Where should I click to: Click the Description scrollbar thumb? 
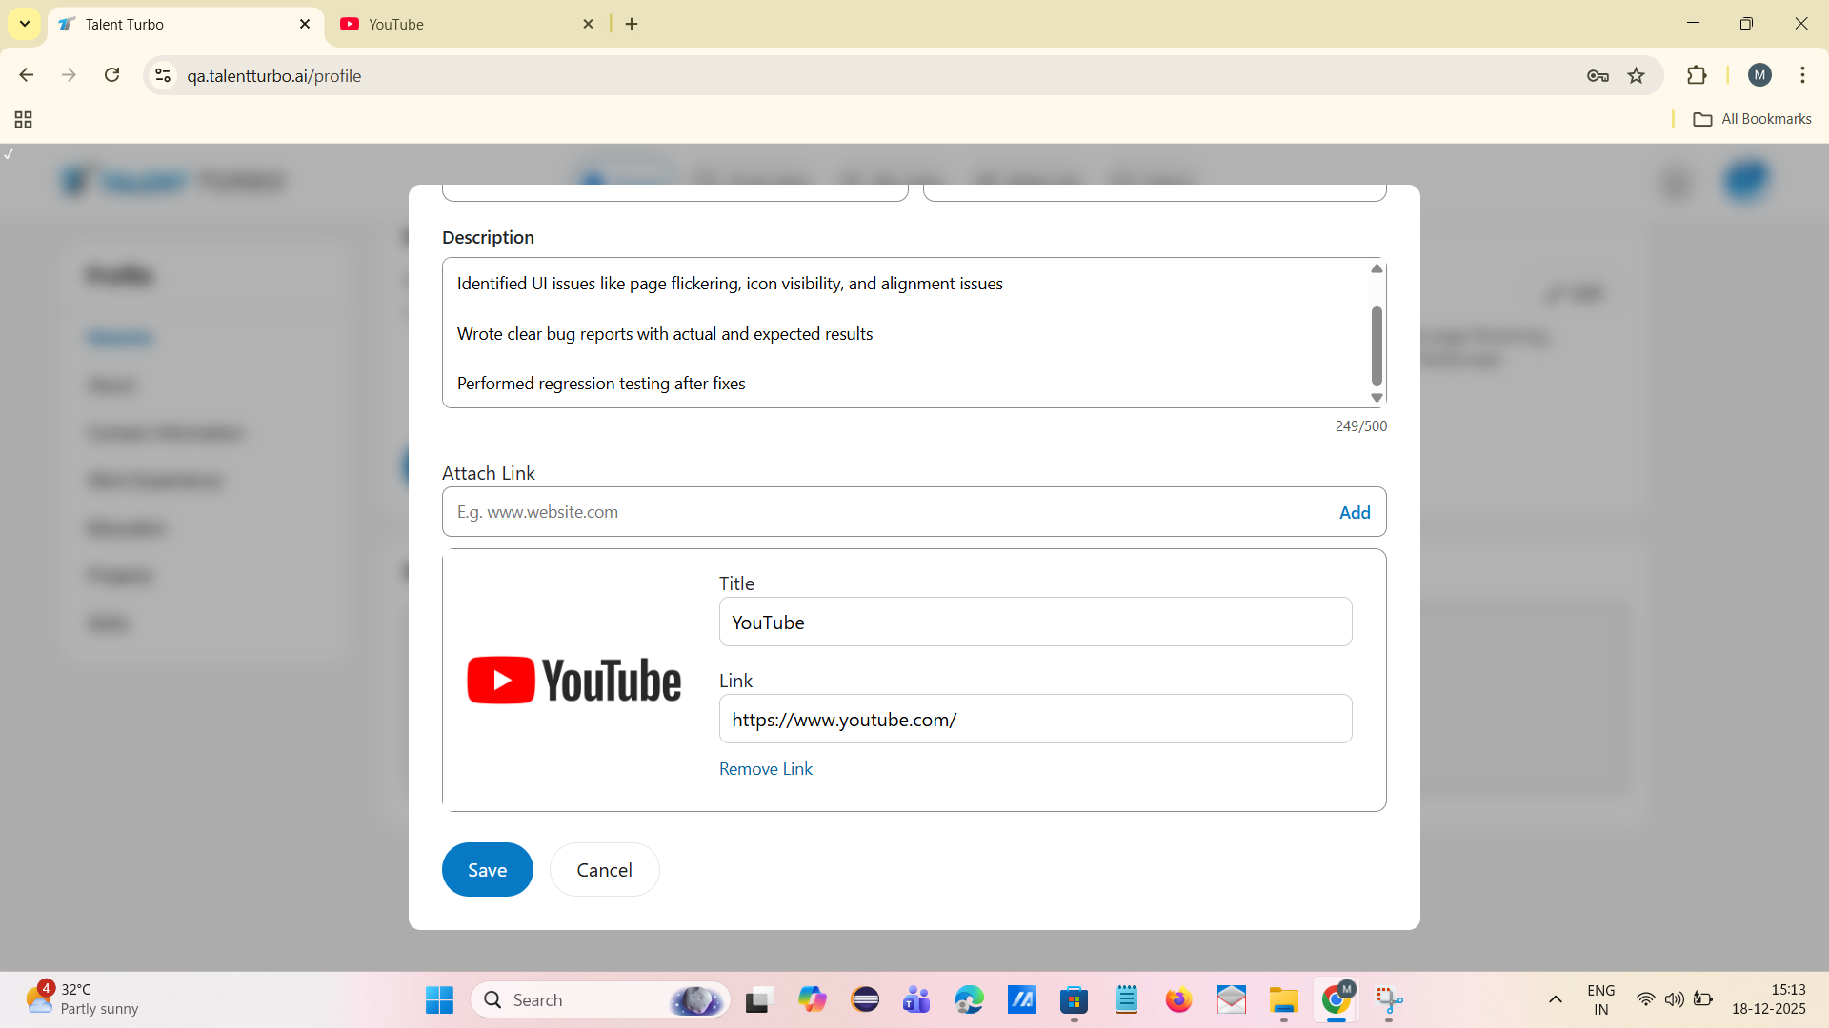pos(1377,346)
